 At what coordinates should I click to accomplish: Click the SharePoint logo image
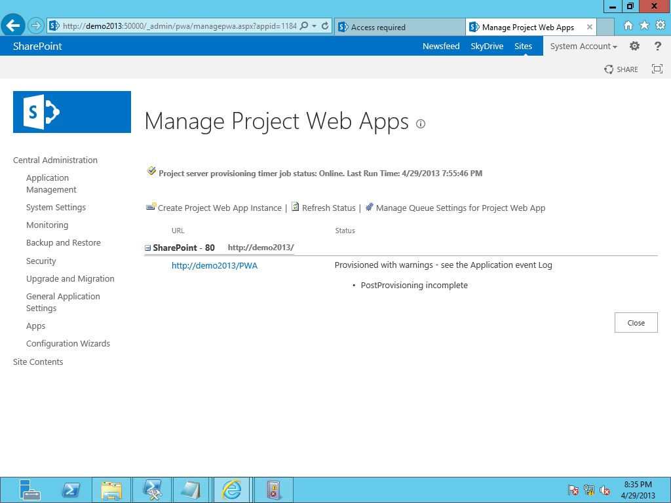[72, 112]
